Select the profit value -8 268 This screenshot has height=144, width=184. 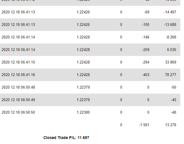click(x=171, y=37)
